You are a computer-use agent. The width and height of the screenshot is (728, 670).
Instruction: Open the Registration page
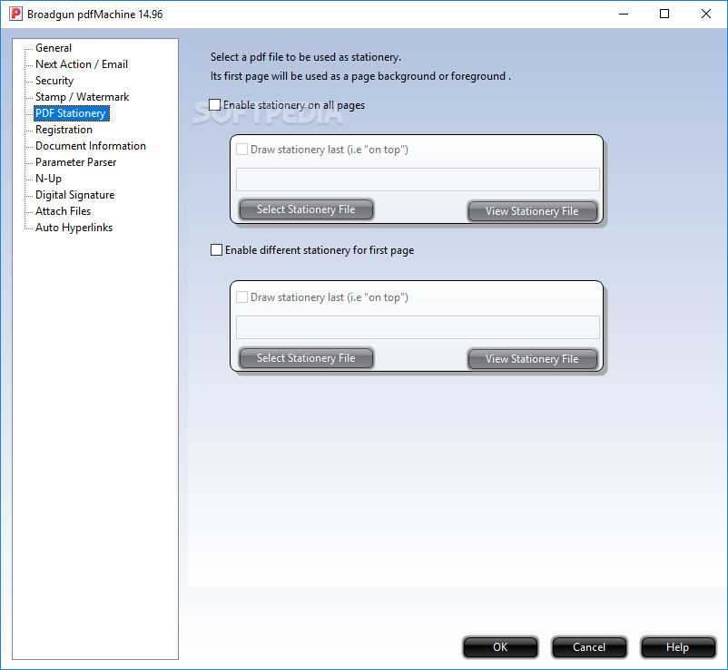click(64, 130)
